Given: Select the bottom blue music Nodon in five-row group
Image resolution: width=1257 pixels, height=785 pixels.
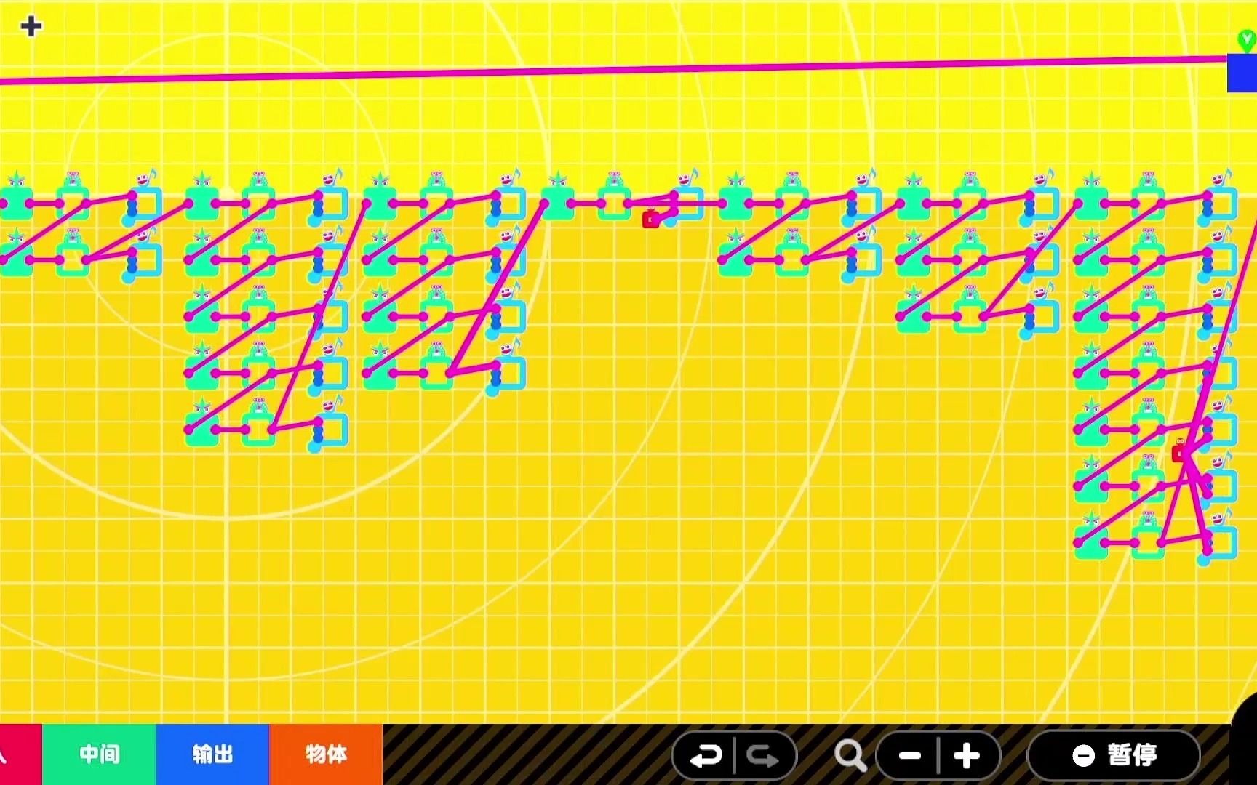Looking at the screenshot, I should pyautogui.click(x=329, y=426).
